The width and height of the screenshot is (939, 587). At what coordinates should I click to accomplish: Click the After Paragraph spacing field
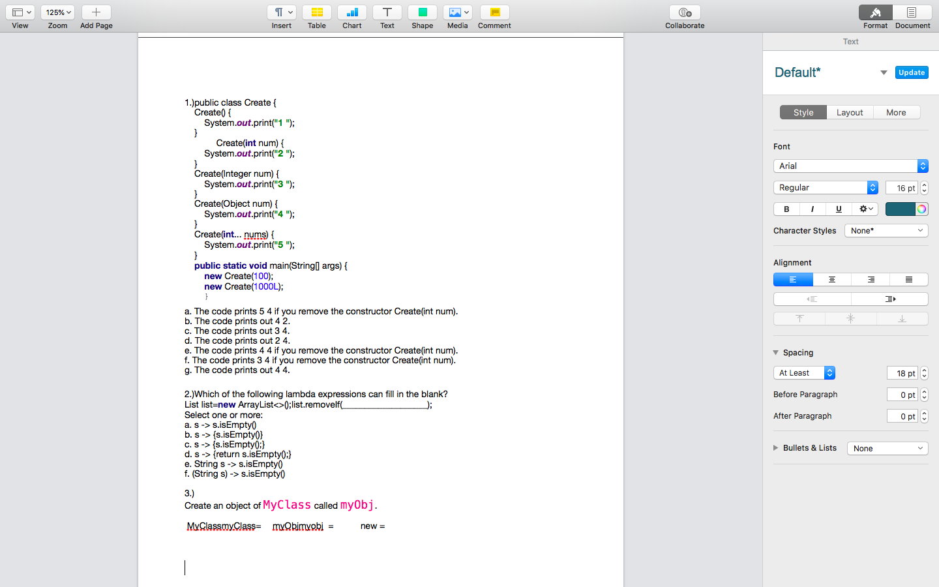click(902, 416)
